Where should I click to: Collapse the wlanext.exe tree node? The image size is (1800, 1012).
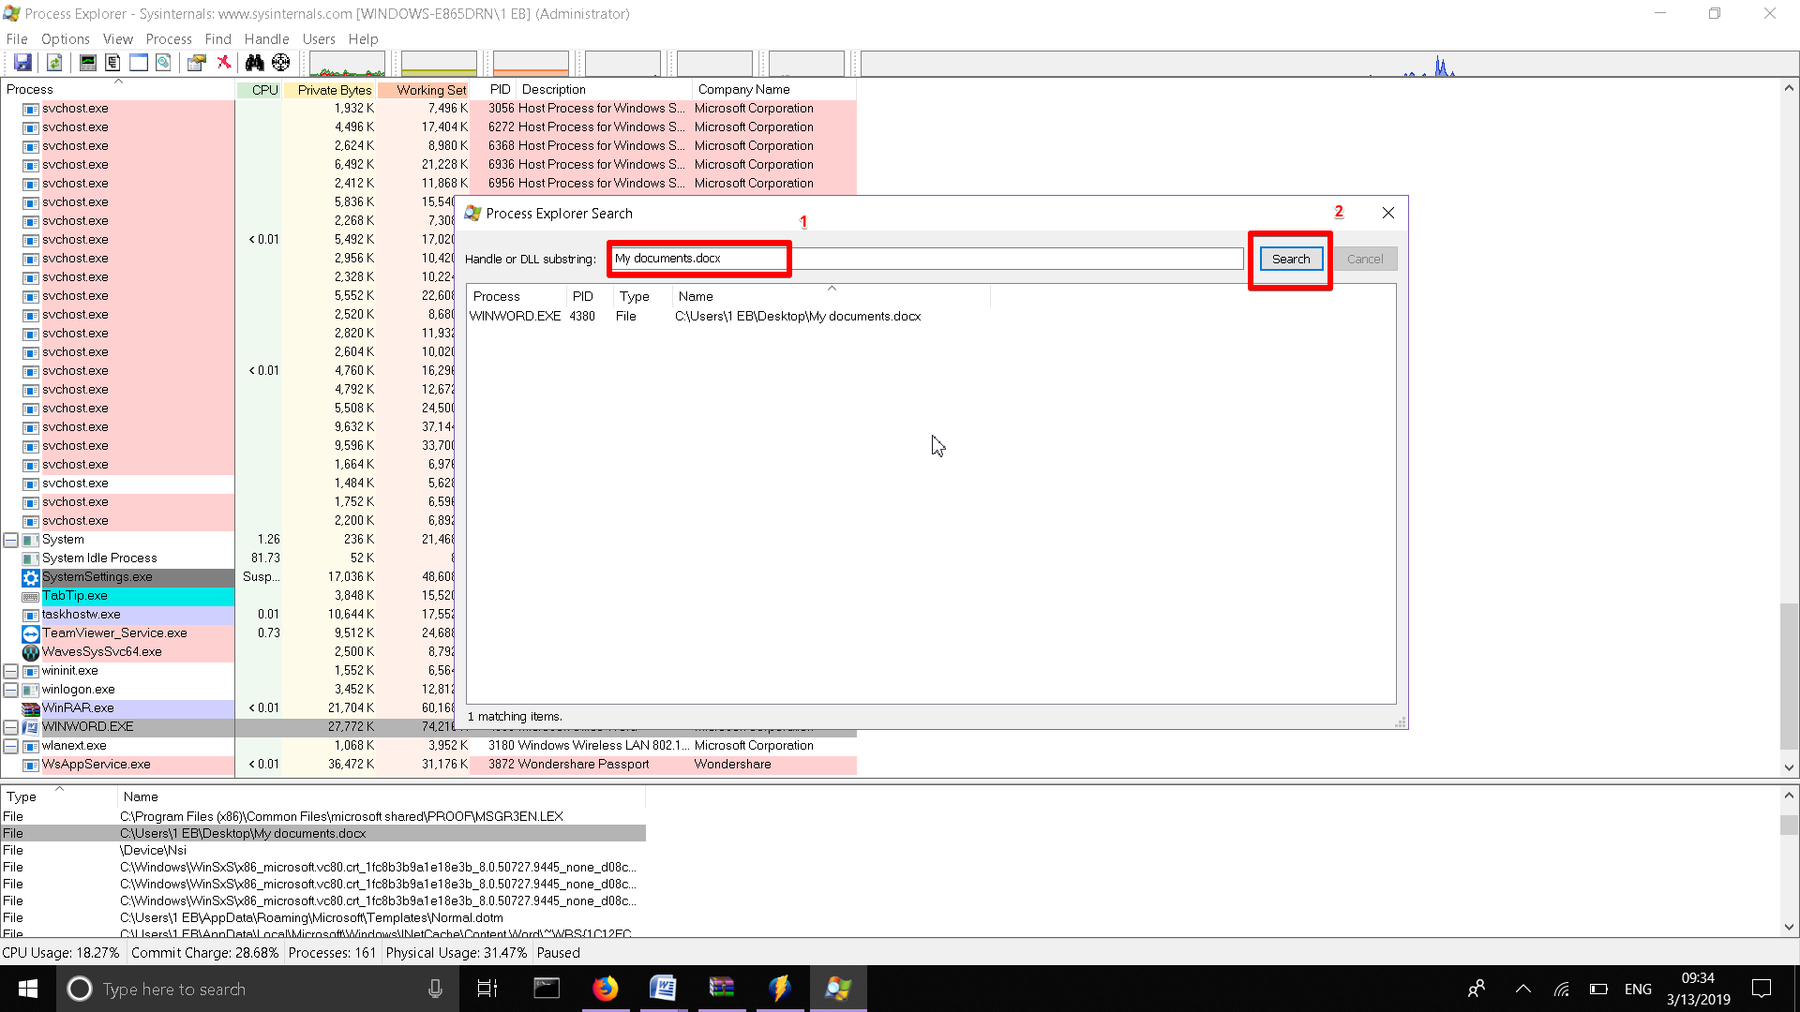[x=10, y=746]
